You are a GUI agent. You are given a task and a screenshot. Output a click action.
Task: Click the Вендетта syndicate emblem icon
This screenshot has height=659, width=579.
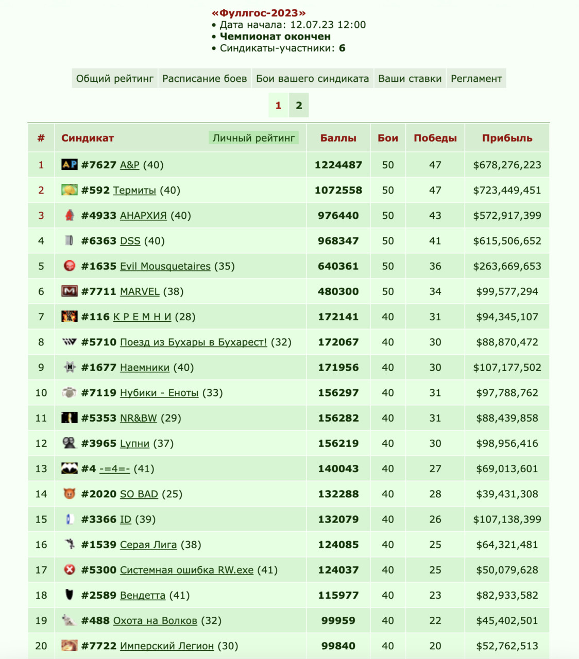(x=70, y=595)
